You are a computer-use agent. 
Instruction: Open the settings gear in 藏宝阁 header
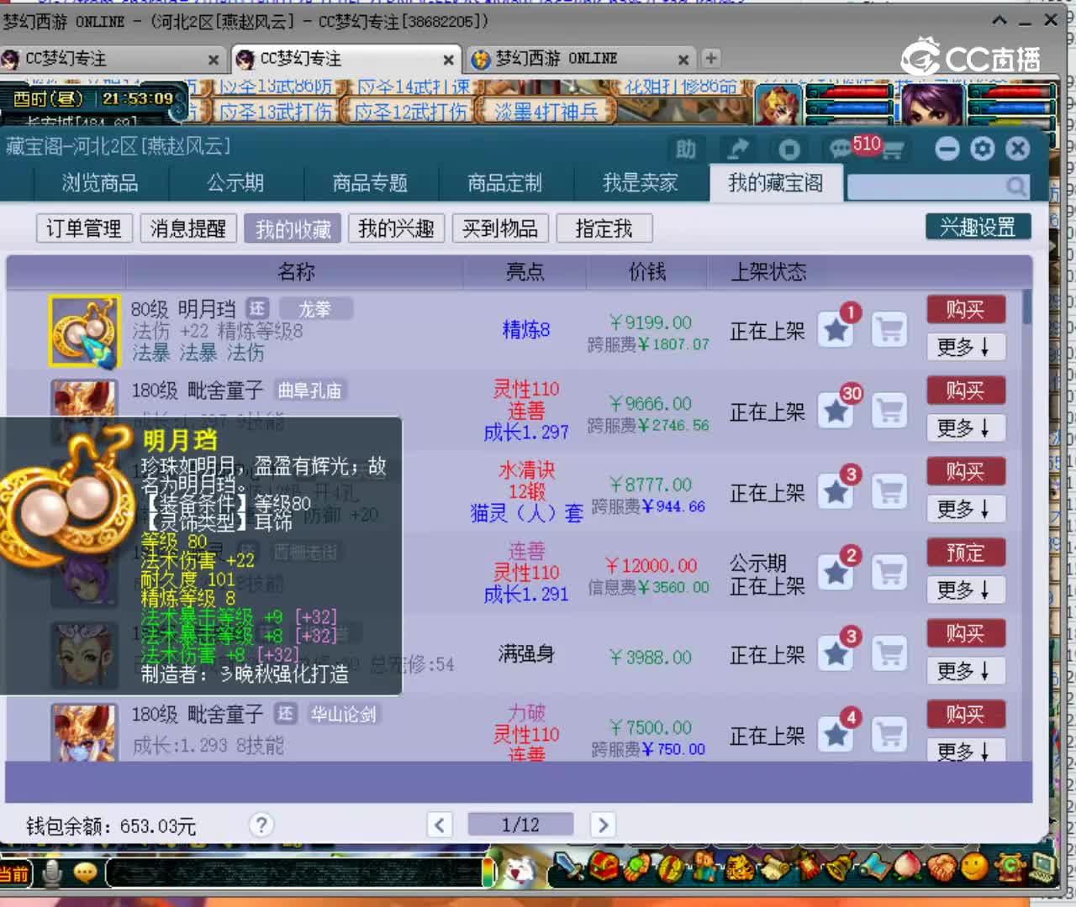pos(982,149)
